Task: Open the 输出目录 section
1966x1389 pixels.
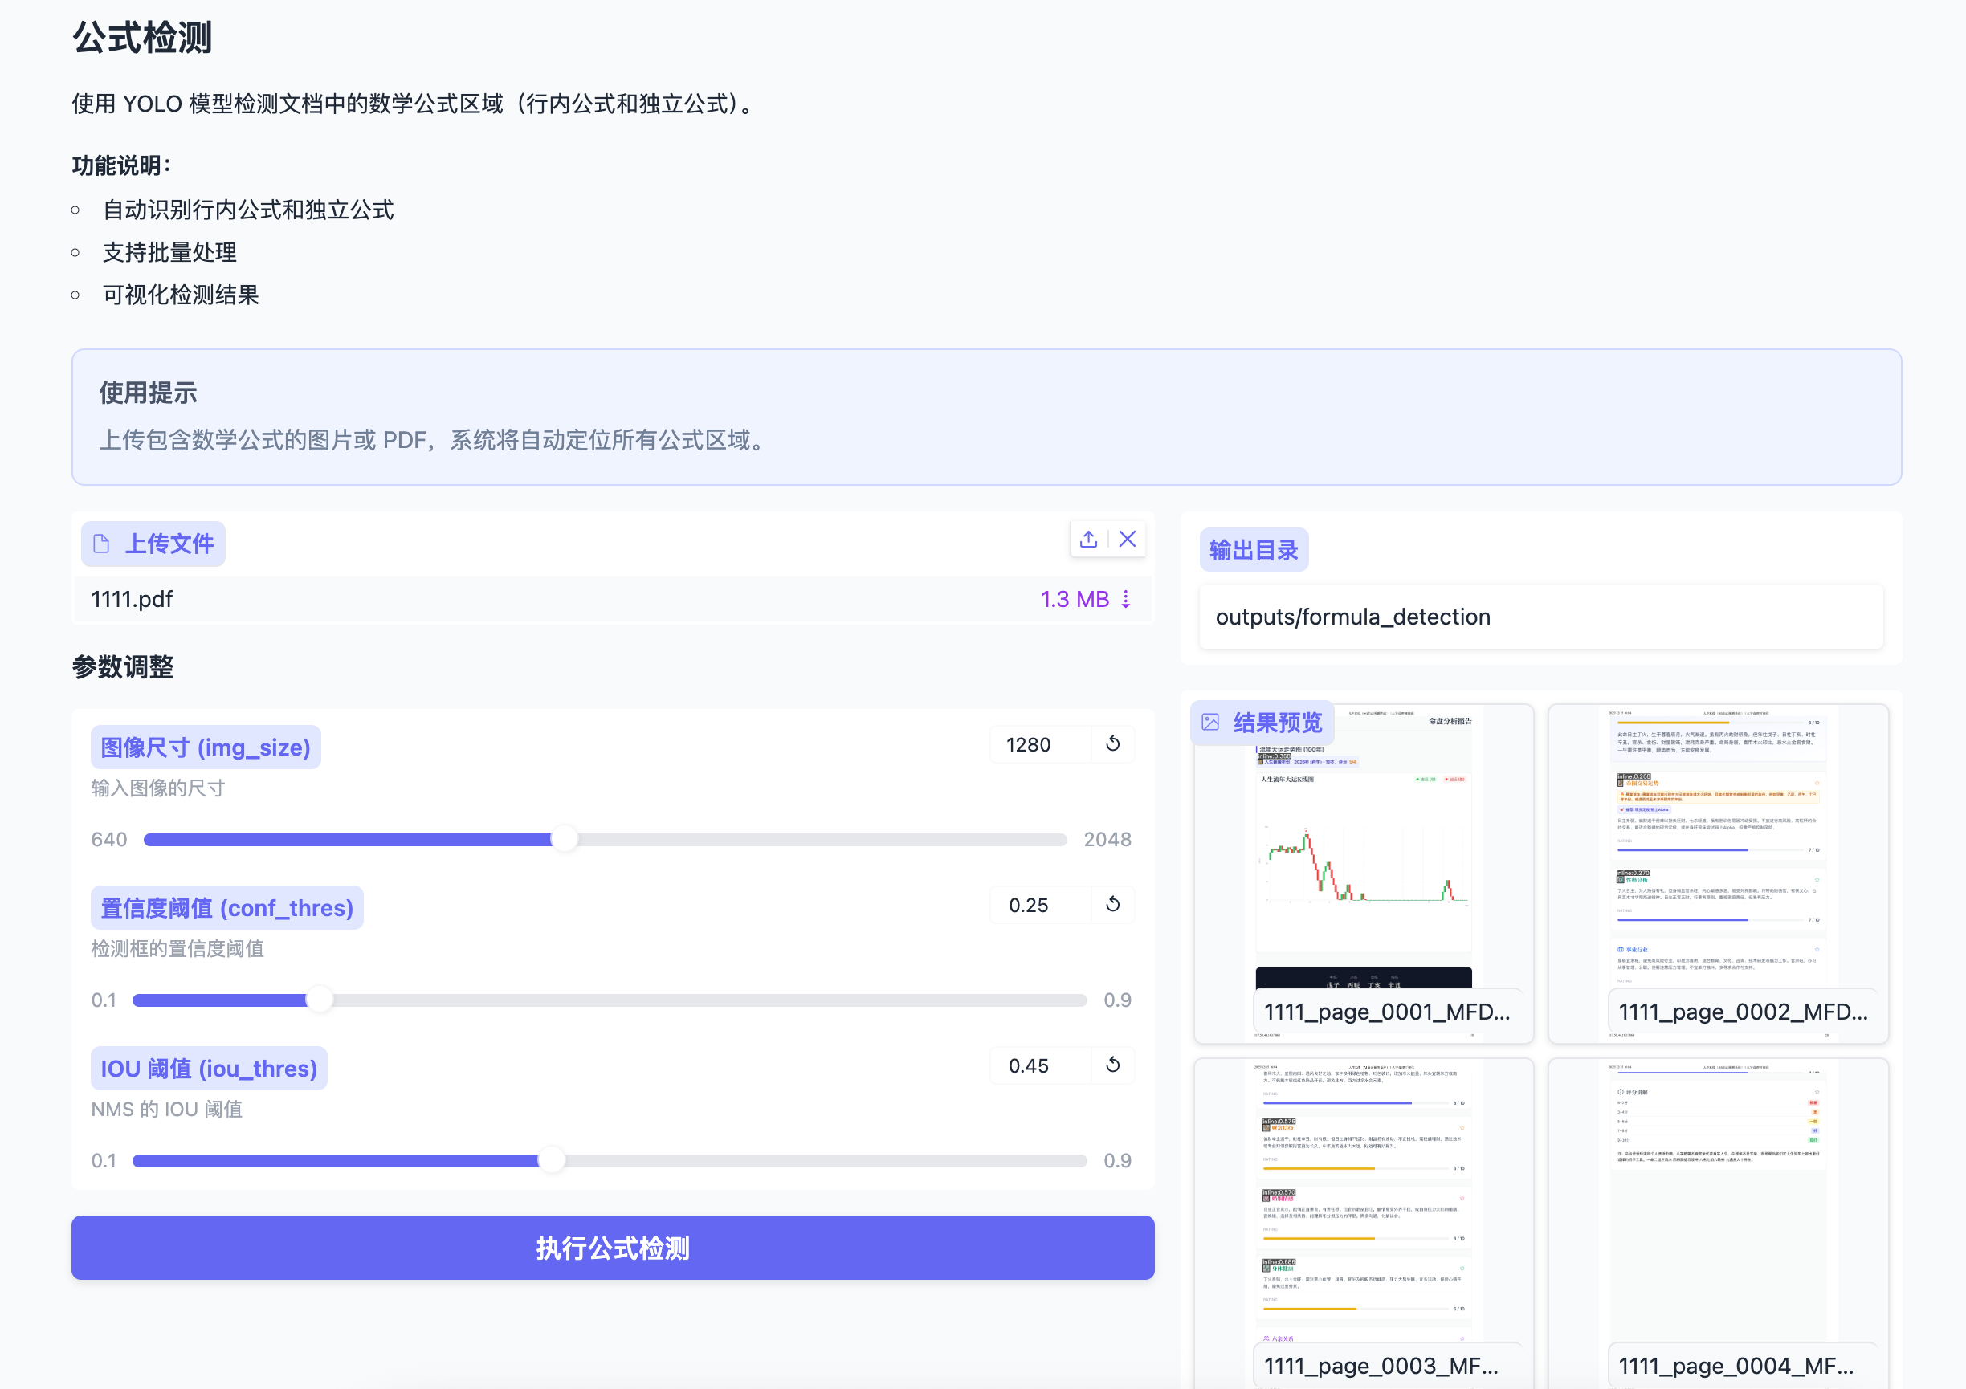Action: [x=1254, y=548]
